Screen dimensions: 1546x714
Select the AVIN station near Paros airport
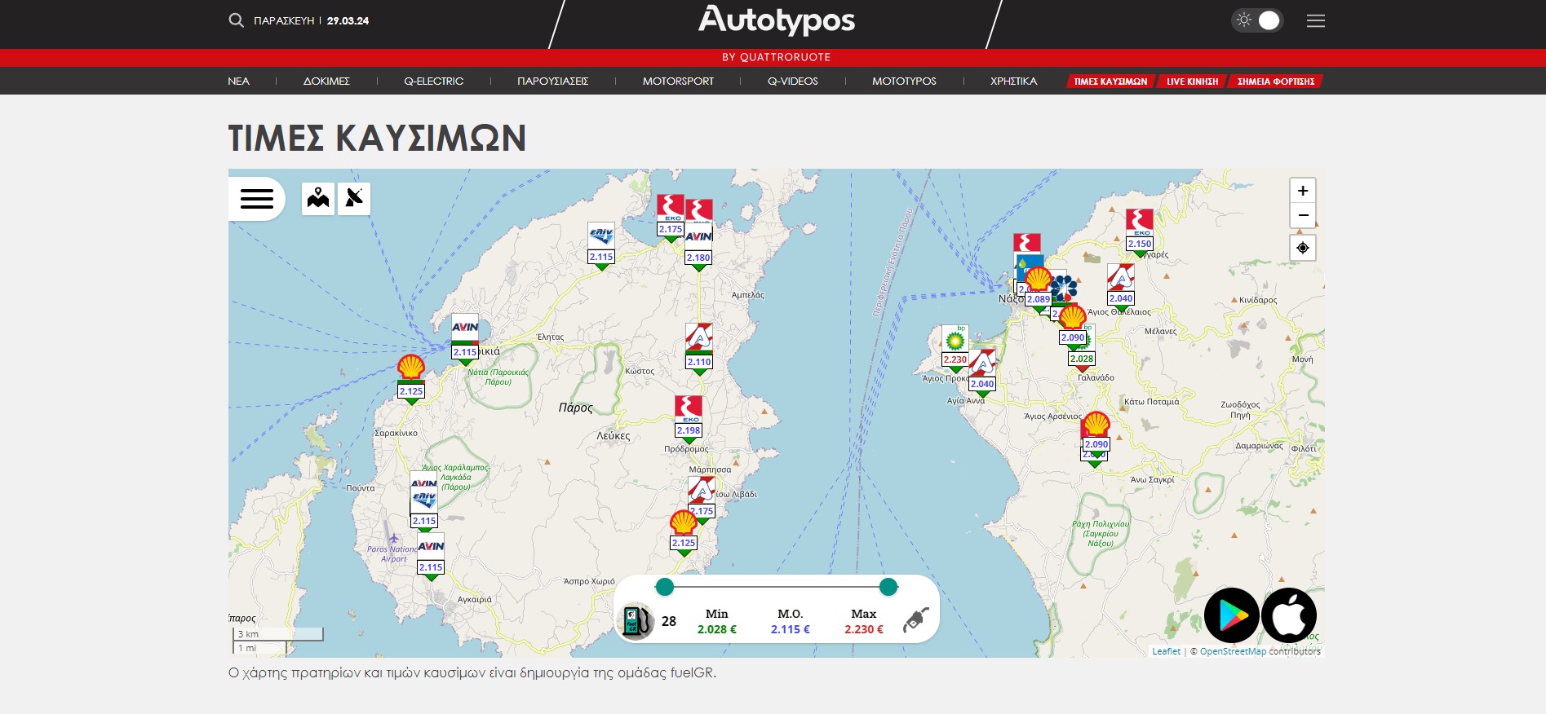coord(431,556)
